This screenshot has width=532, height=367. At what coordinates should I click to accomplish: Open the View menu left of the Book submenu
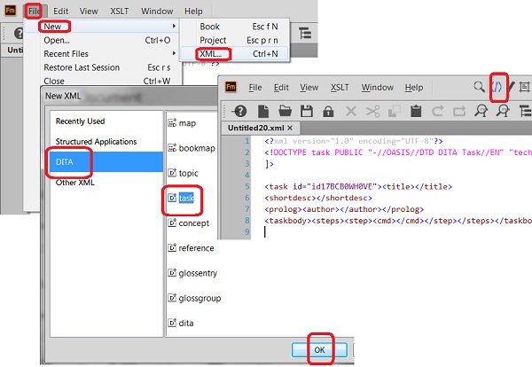[x=89, y=12]
